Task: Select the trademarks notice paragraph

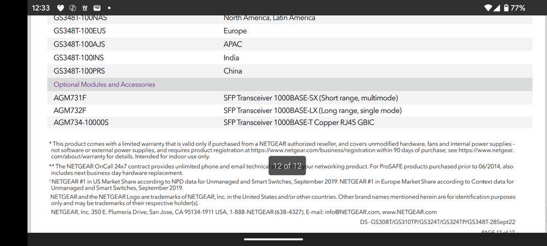Action: [283, 200]
